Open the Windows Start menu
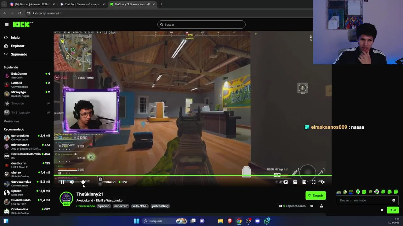The height and width of the screenshot is (226, 403). coord(136,221)
